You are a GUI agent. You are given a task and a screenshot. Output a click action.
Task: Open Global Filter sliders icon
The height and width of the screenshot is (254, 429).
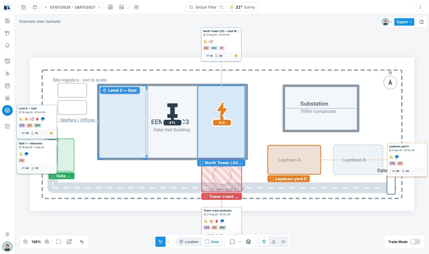[x=221, y=7]
